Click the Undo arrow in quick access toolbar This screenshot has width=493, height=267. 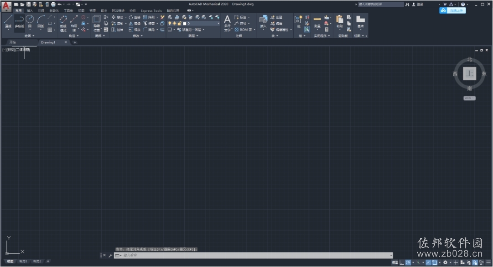point(59,5)
